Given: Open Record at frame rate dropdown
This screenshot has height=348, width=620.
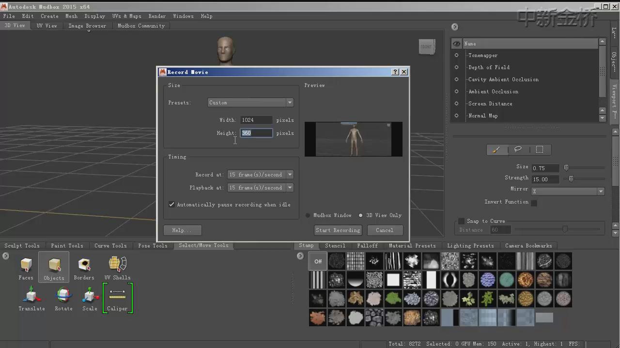Looking at the screenshot, I should [261, 174].
